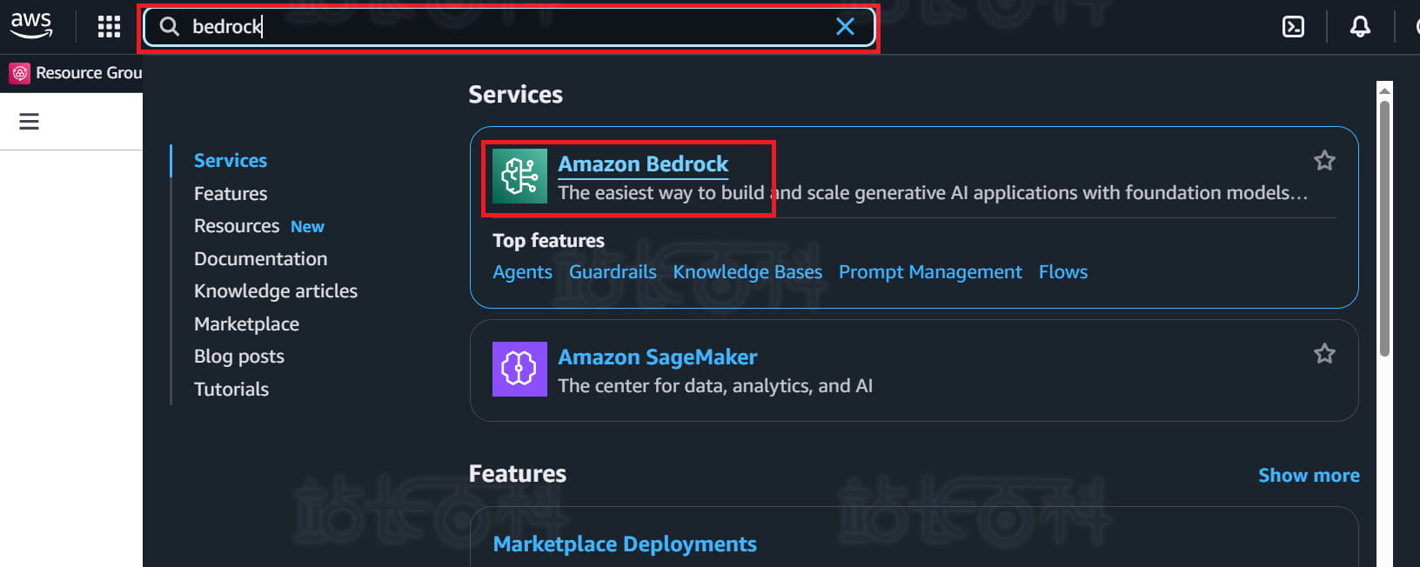The height and width of the screenshot is (567, 1420).
Task: Open the Resource Groups shortcut icon
Action: pyautogui.click(x=20, y=73)
